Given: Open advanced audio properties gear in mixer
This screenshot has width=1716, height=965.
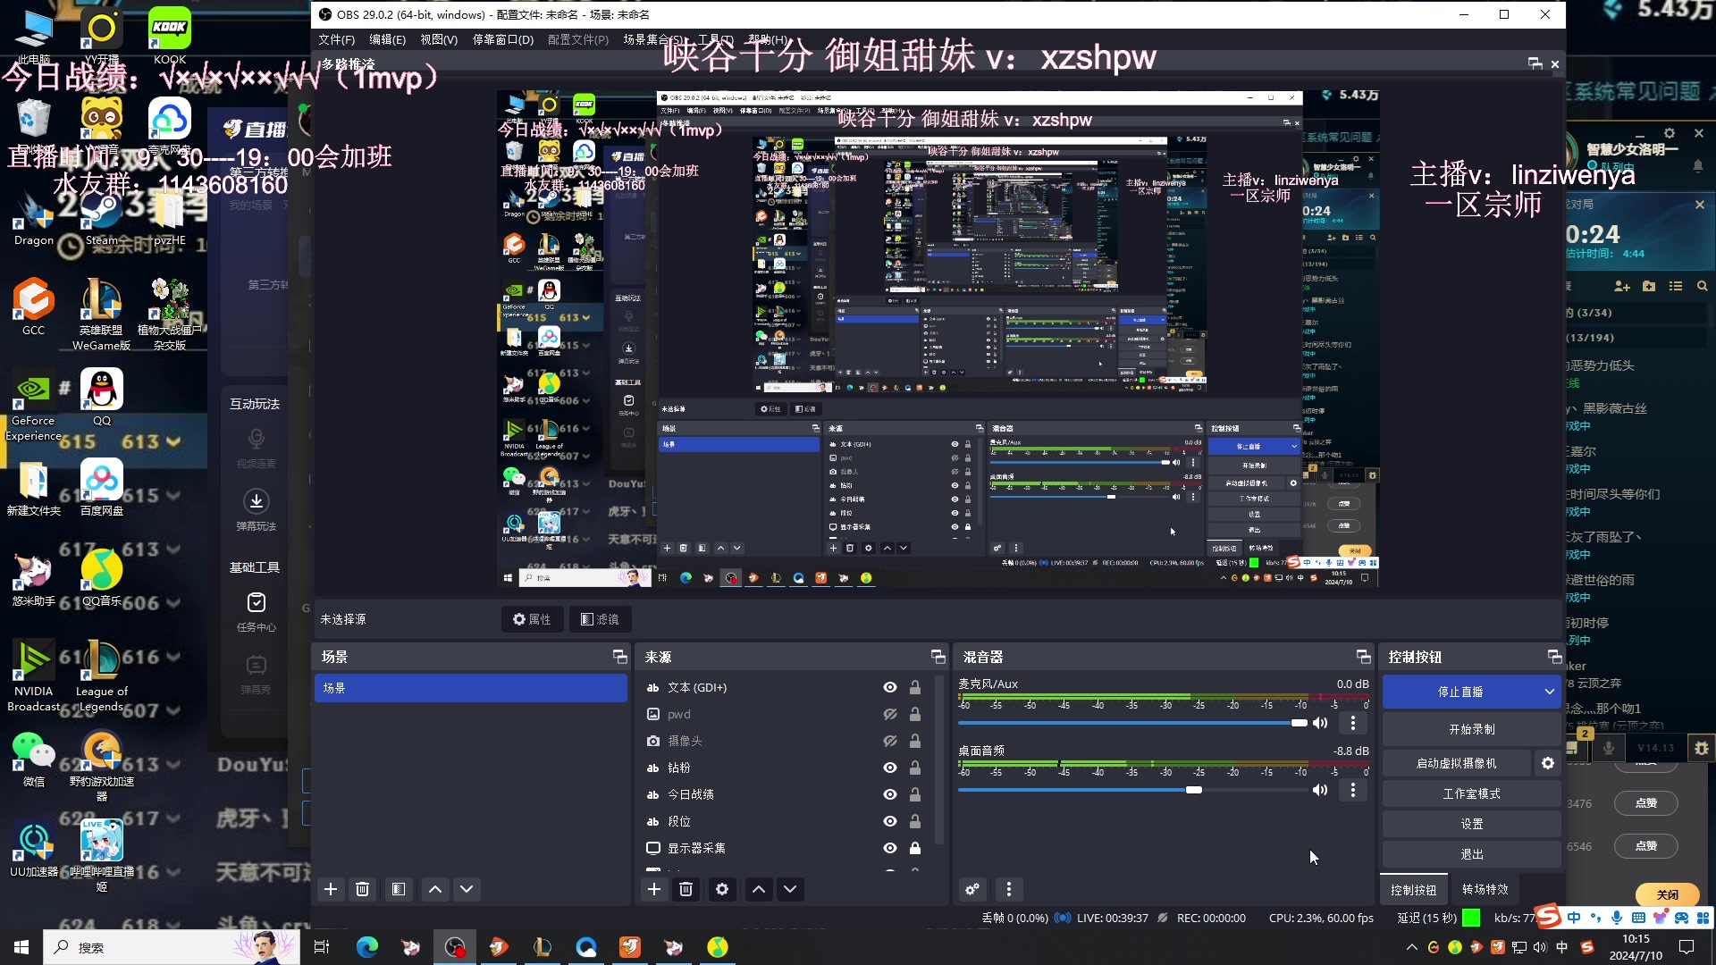Looking at the screenshot, I should pos(972,889).
